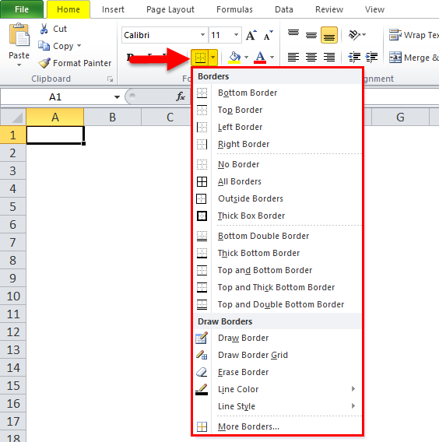
Task: Toggle Wrap Text
Action: (414, 35)
